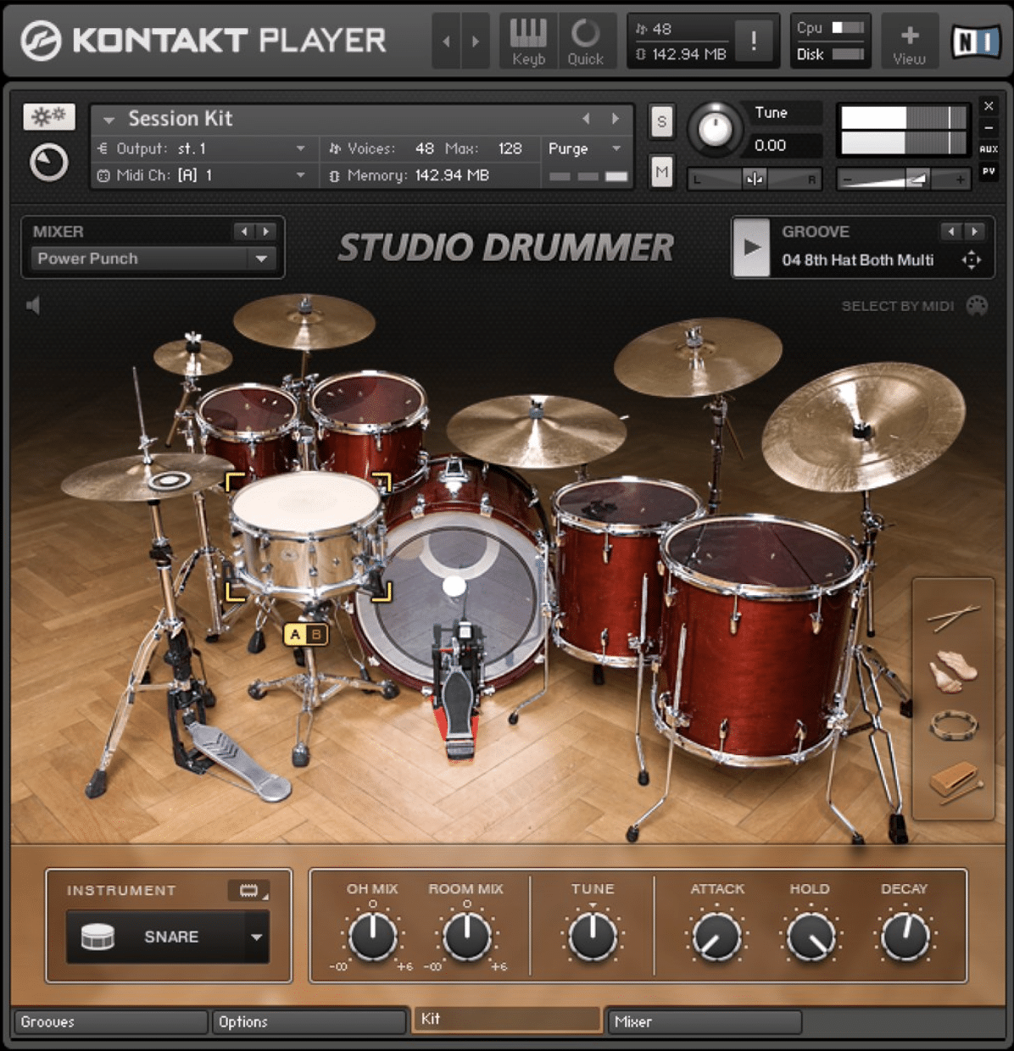Click the exclamation panic button
The height and width of the screenshot is (1051, 1014).
click(753, 40)
